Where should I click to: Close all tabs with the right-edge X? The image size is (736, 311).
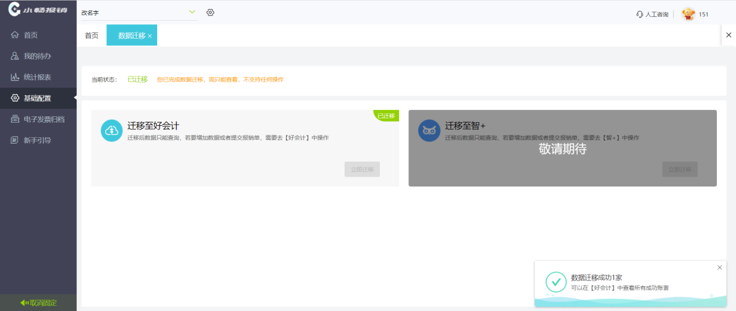[x=728, y=35]
